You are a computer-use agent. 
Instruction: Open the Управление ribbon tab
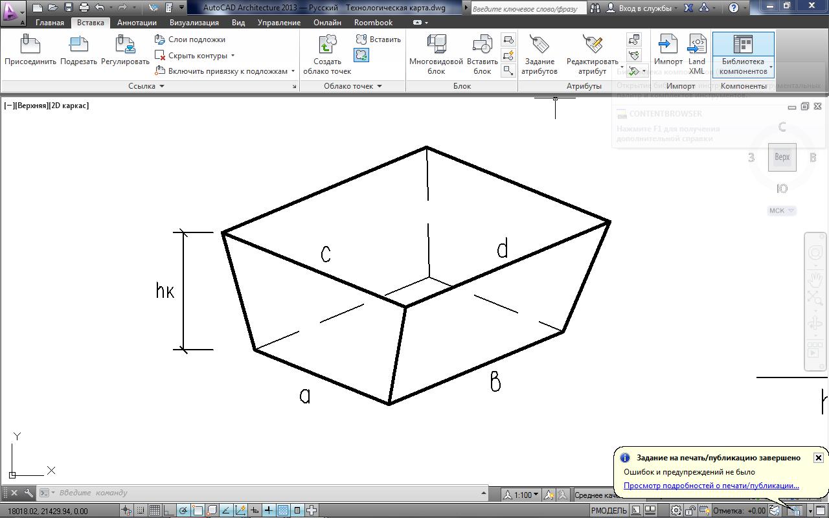279,23
